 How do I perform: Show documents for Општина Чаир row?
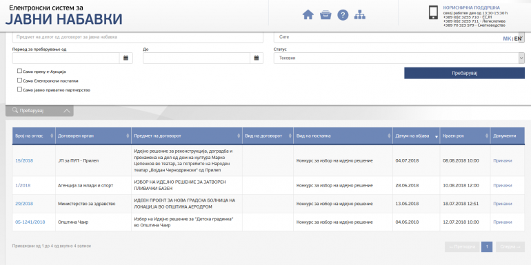coord(503,222)
